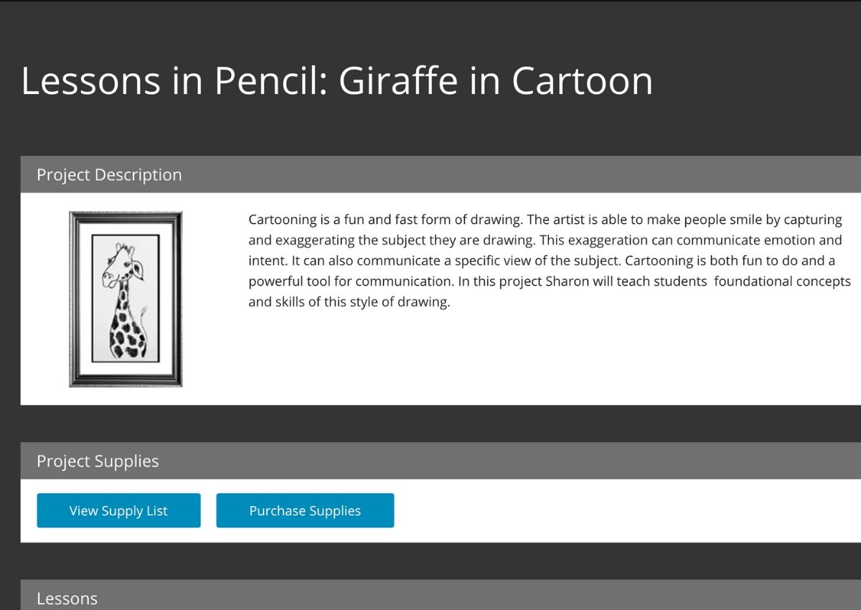Click the Purchase Supplies button
Screen dimensions: 861x610
tap(305, 510)
